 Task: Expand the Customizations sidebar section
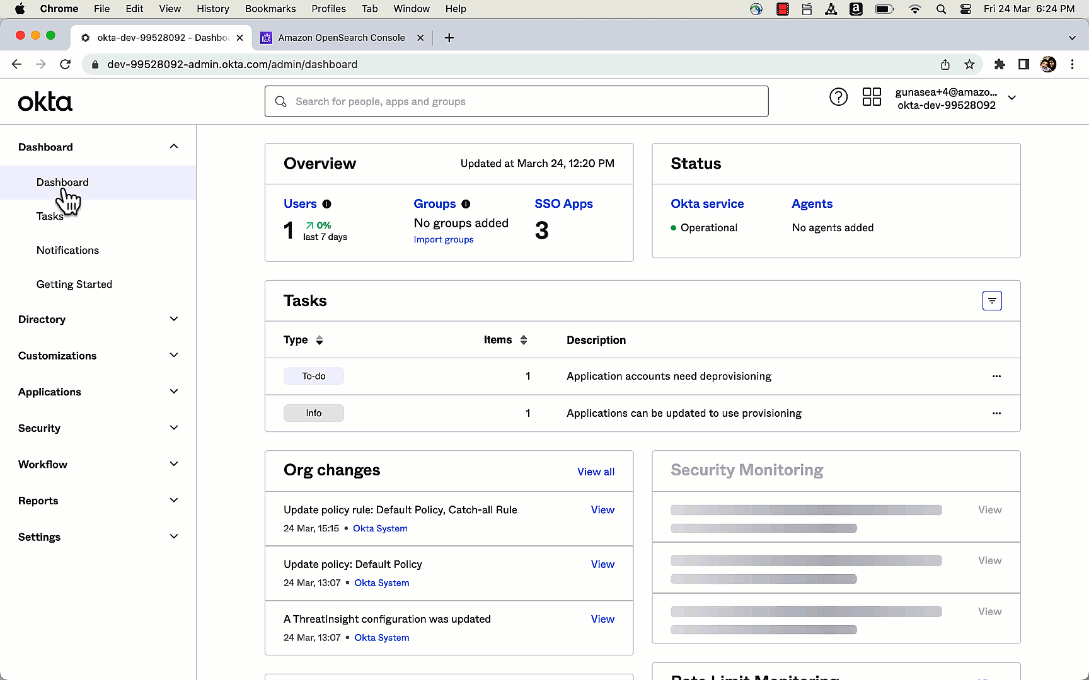point(174,356)
